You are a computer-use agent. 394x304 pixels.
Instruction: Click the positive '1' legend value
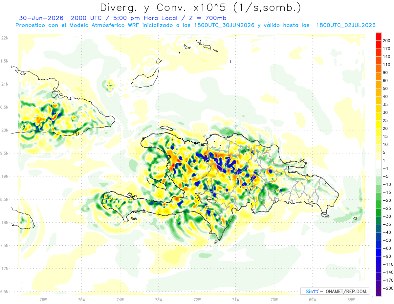coord(384,160)
